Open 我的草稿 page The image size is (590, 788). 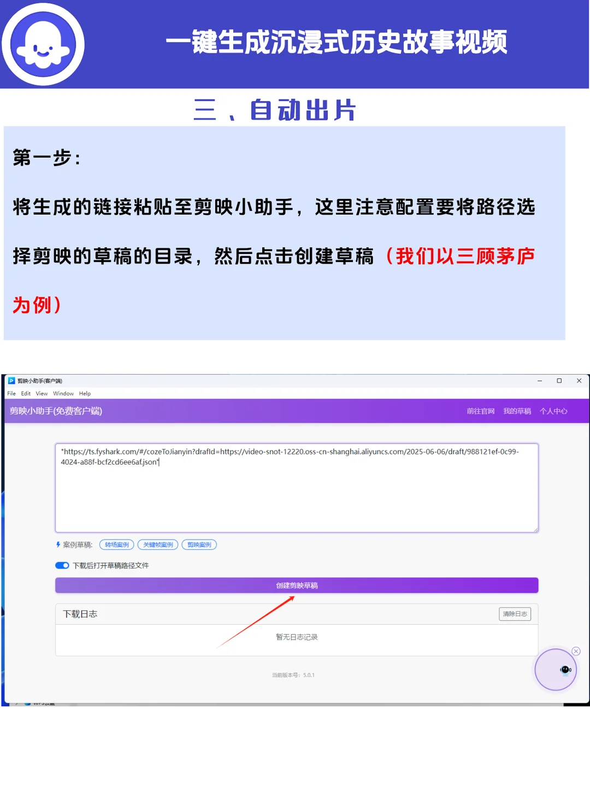tap(517, 411)
